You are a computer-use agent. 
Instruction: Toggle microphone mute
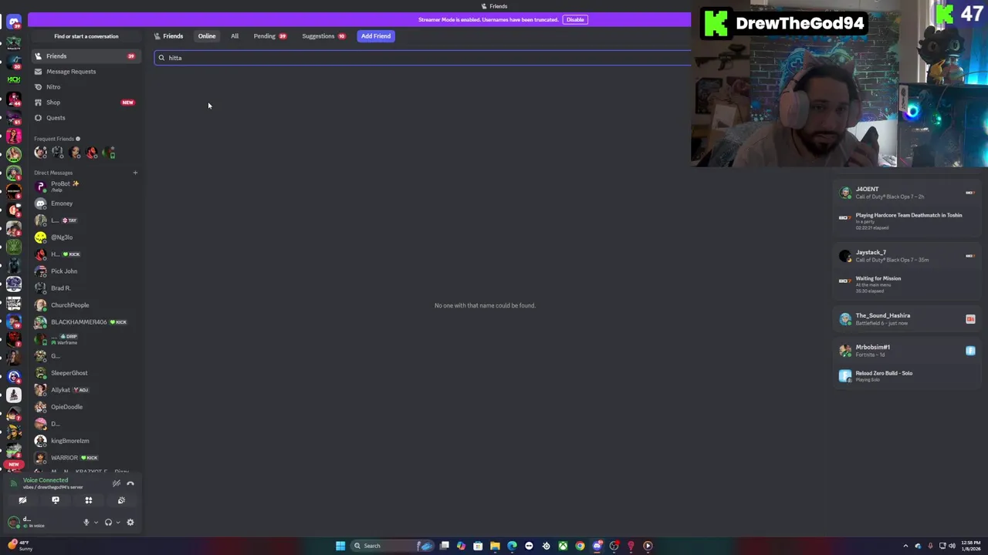[x=86, y=523]
